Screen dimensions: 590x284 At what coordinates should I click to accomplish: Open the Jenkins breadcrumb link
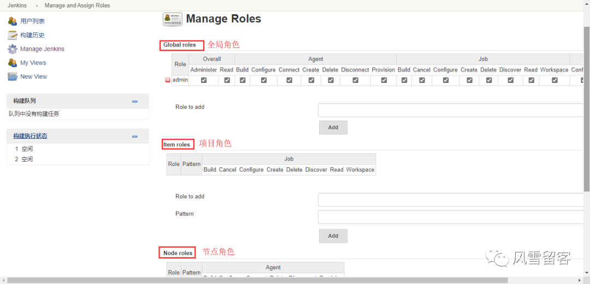[x=17, y=5]
